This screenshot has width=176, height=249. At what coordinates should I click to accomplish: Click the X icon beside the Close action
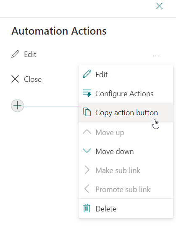coord(15,79)
